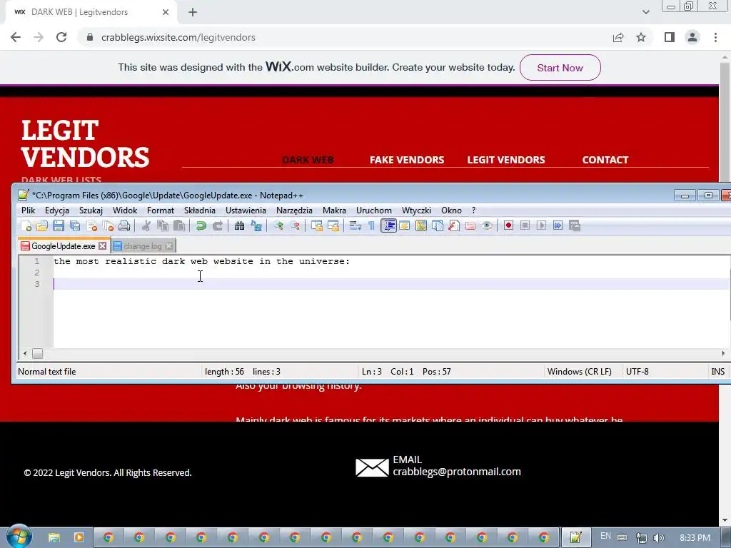The image size is (731, 548).
Task: Open the Plik menu
Action: [x=29, y=210]
